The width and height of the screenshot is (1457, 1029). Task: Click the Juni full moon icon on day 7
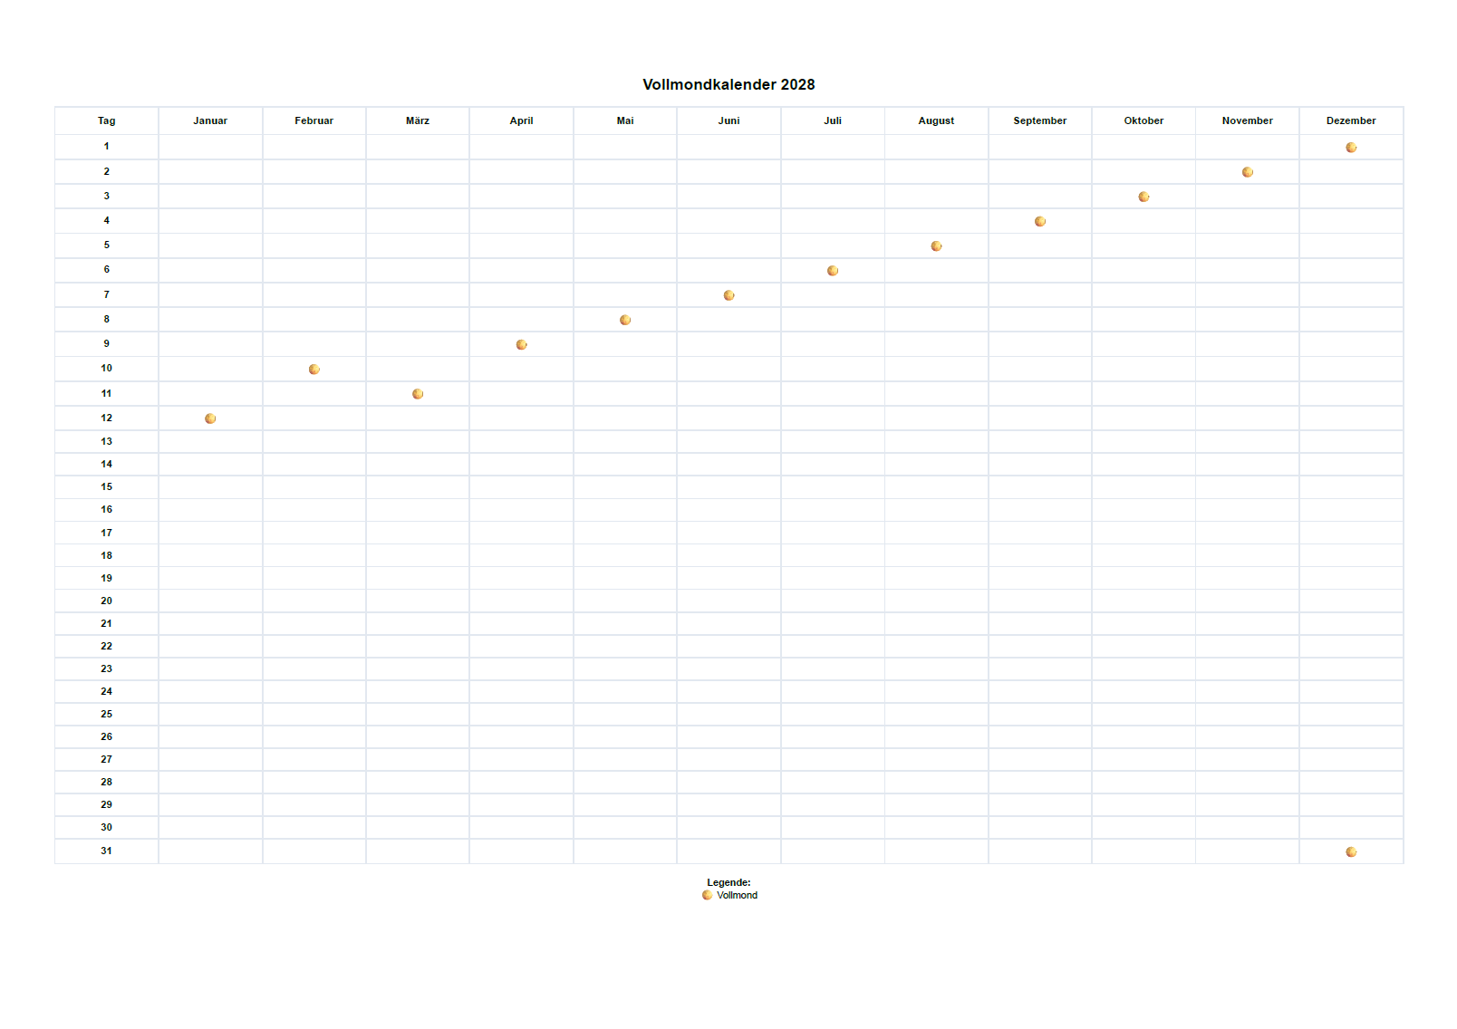729,295
